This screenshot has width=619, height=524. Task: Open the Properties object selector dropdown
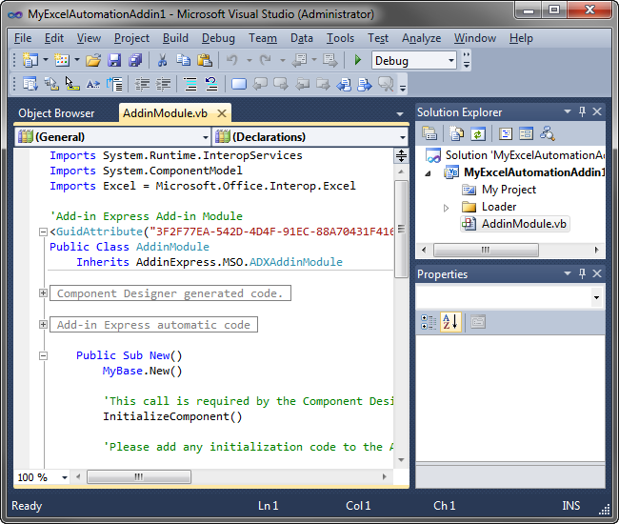click(x=596, y=297)
